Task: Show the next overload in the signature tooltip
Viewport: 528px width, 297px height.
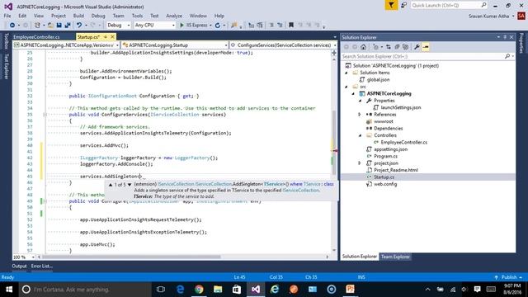Action: click(x=130, y=185)
